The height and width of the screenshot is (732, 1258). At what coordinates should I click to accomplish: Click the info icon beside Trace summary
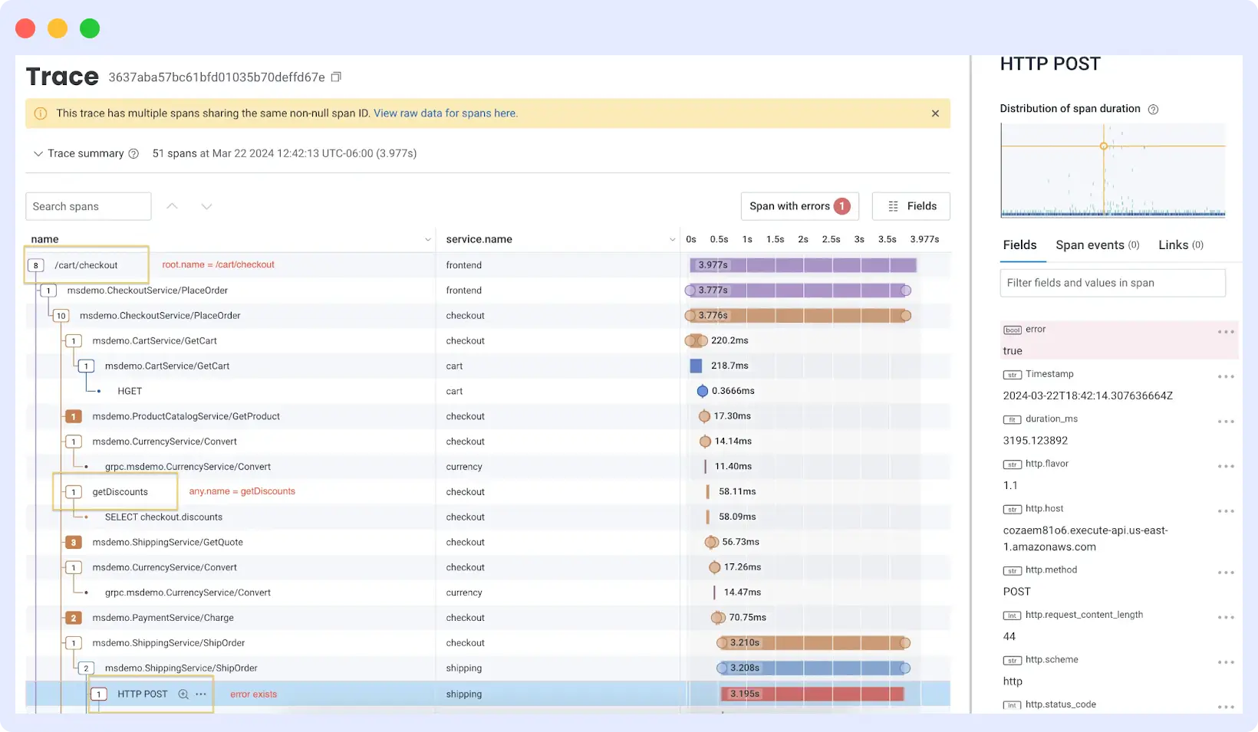tap(134, 153)
